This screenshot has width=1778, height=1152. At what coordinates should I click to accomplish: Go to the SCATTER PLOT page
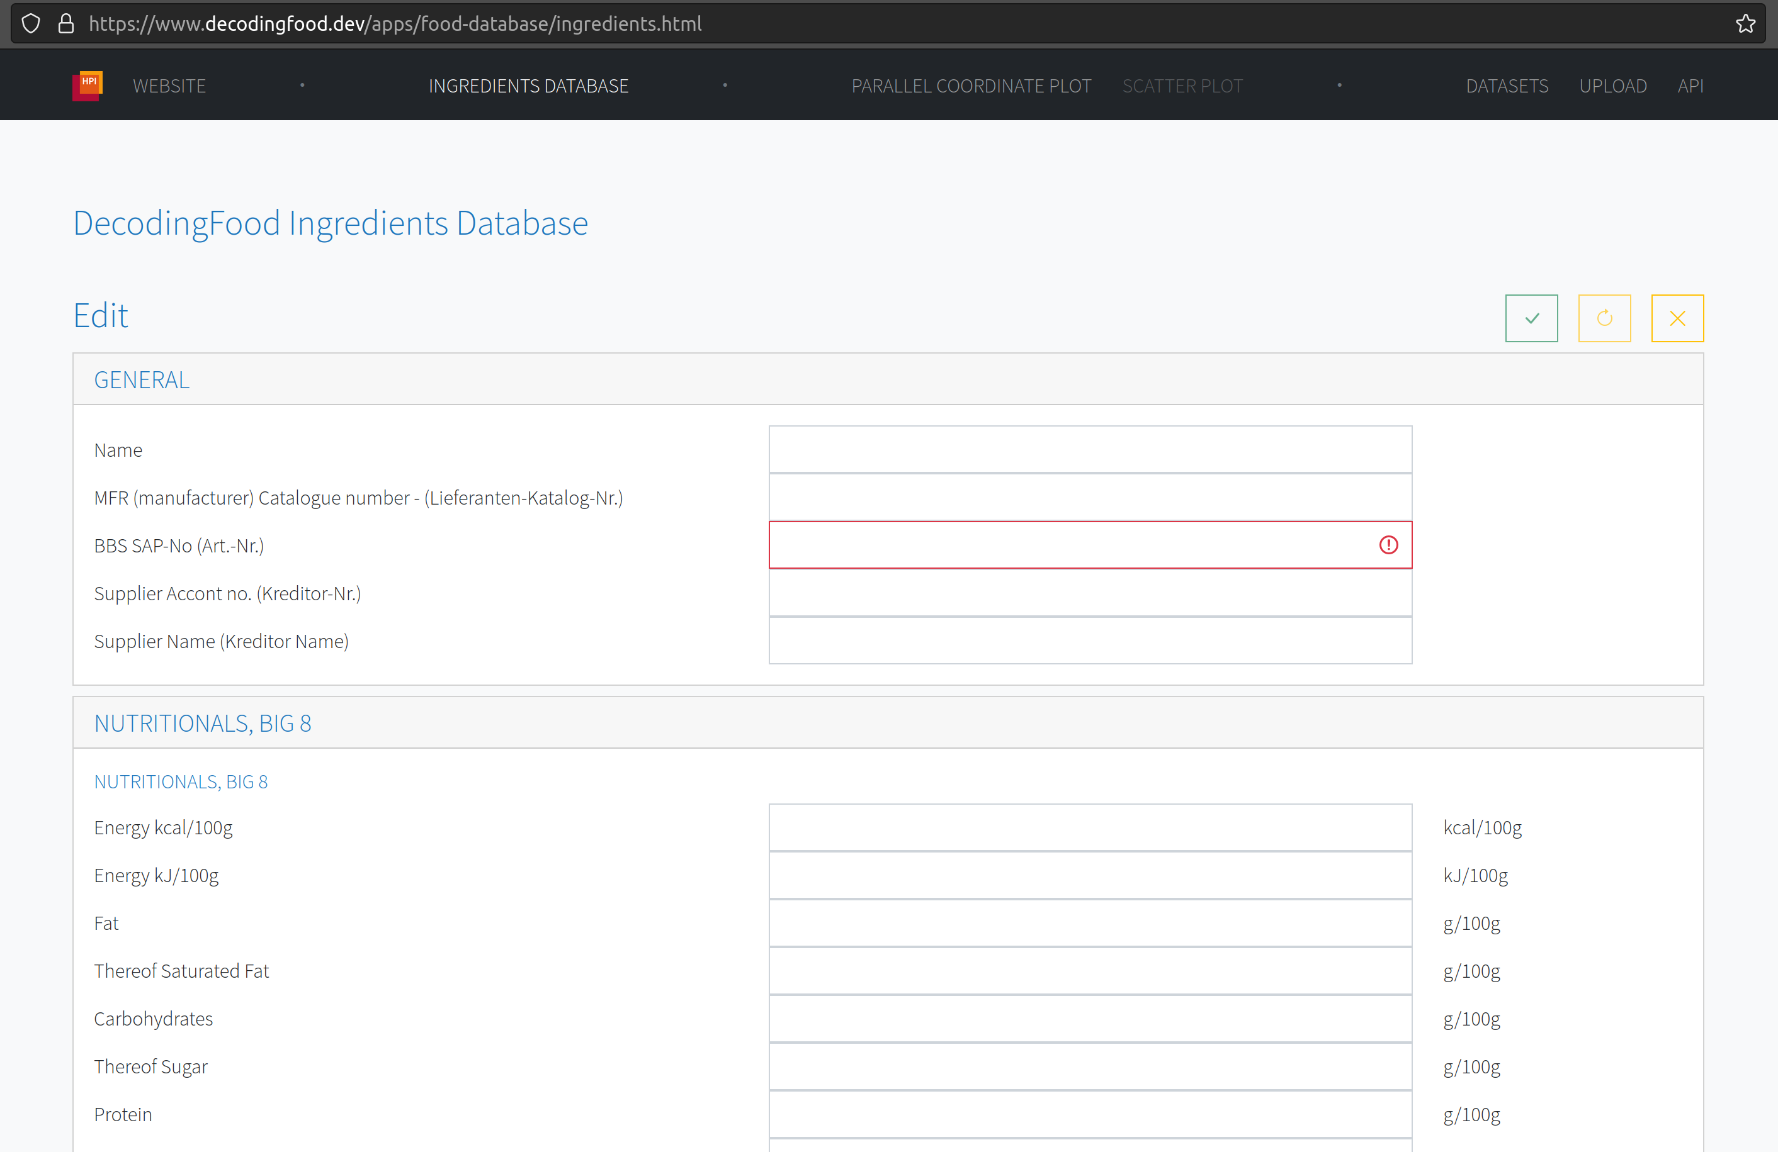pos(1182,86)
